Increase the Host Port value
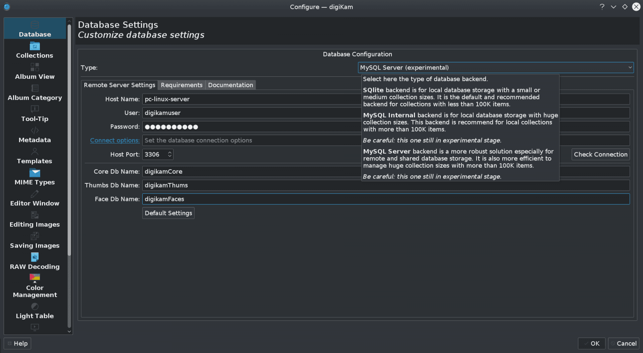643x353 pixels. point(170,152)
